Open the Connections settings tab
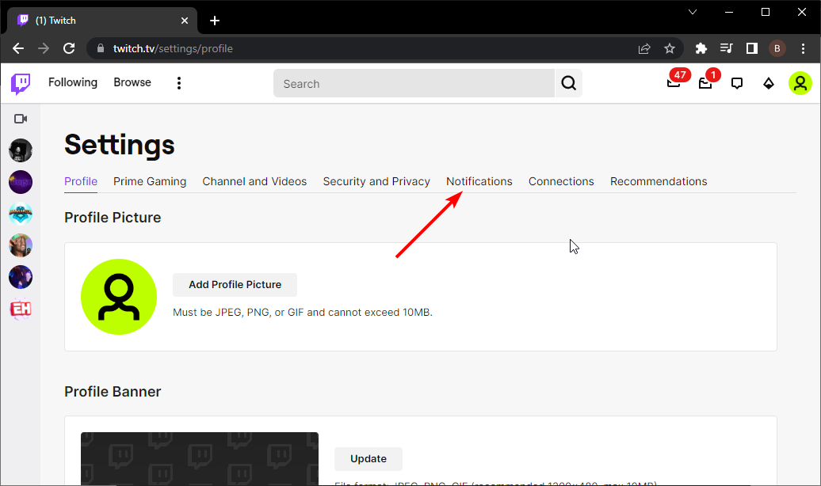 point(561,181)
